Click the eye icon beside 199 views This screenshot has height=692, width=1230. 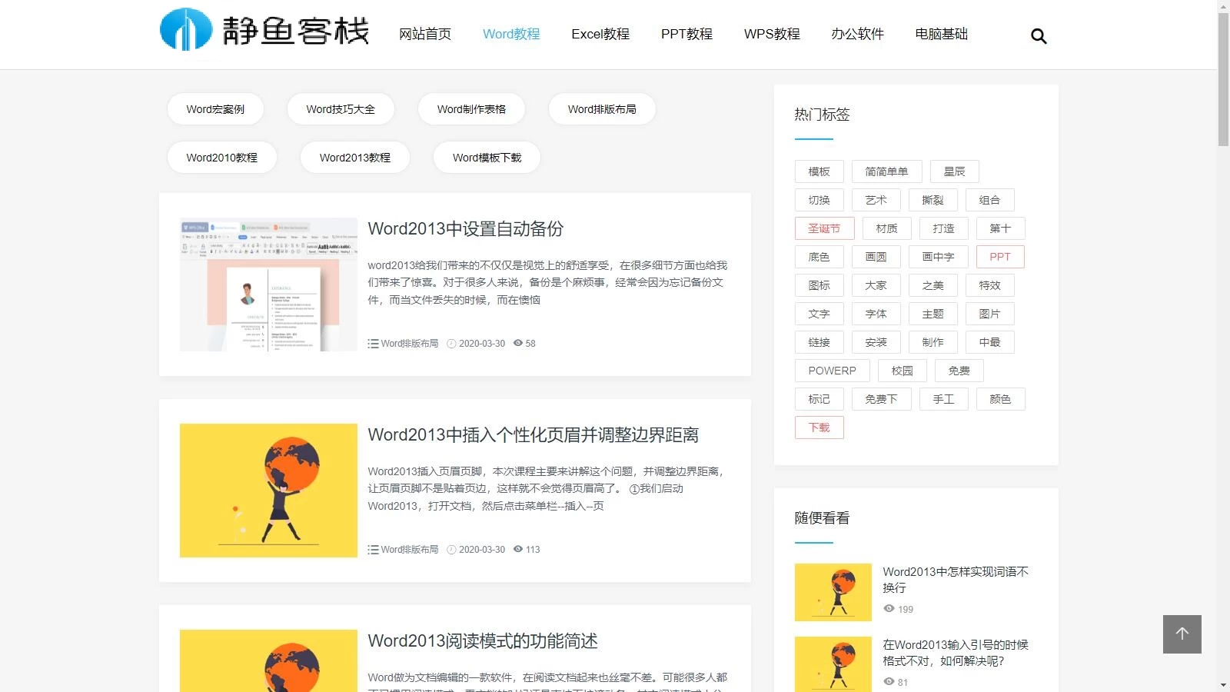coord(889,609)
